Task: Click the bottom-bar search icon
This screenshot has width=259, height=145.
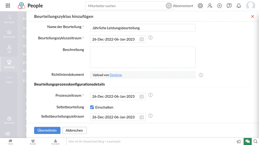Action: pyautogui.click(x=255, y=141)
